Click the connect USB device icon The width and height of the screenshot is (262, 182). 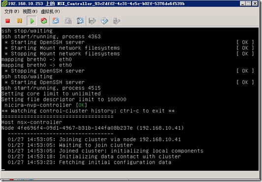point(116,21)
